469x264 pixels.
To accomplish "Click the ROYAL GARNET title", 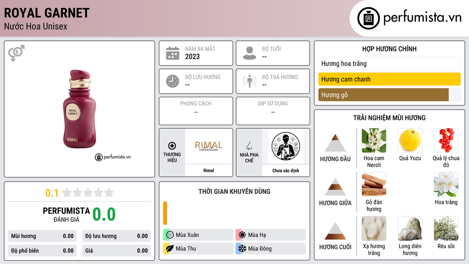I will click(x=47, y=13).
